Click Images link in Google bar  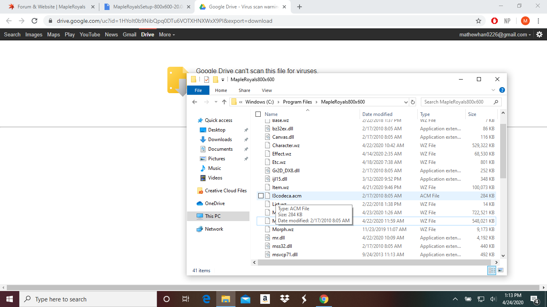[34, 34]
